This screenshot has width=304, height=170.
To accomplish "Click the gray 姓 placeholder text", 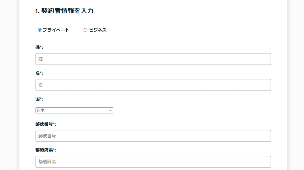I will point(40,59).
